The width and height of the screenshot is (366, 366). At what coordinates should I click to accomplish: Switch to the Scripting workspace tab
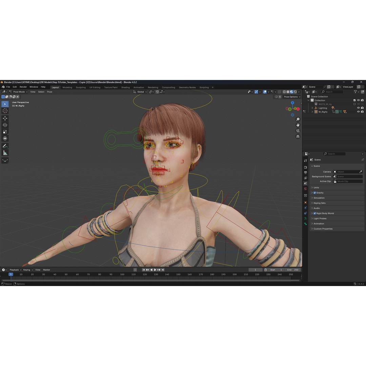(x=204, y=87)
